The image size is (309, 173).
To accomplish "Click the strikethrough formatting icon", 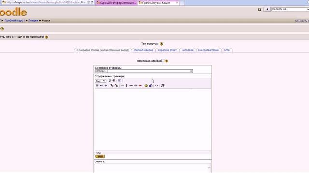I will coord(114,81).
